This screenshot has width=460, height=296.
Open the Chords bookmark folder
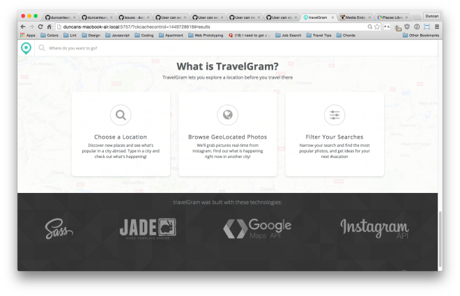click(x=346, y=35)
